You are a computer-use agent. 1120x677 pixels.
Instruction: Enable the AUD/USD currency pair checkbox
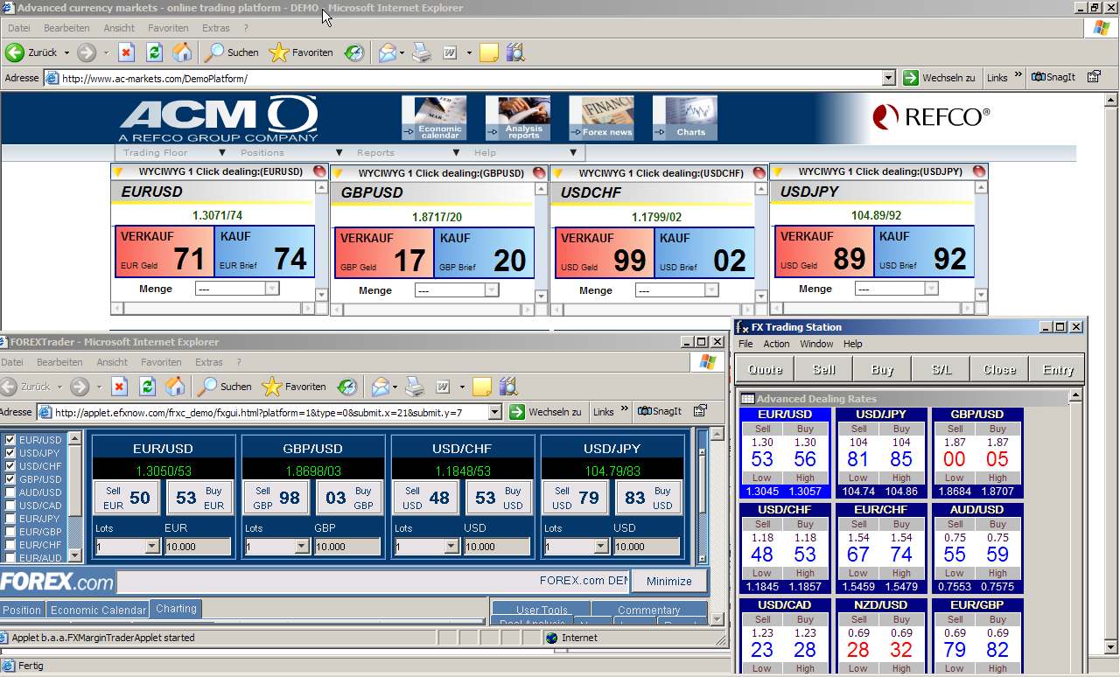click(x=10, y=492)
